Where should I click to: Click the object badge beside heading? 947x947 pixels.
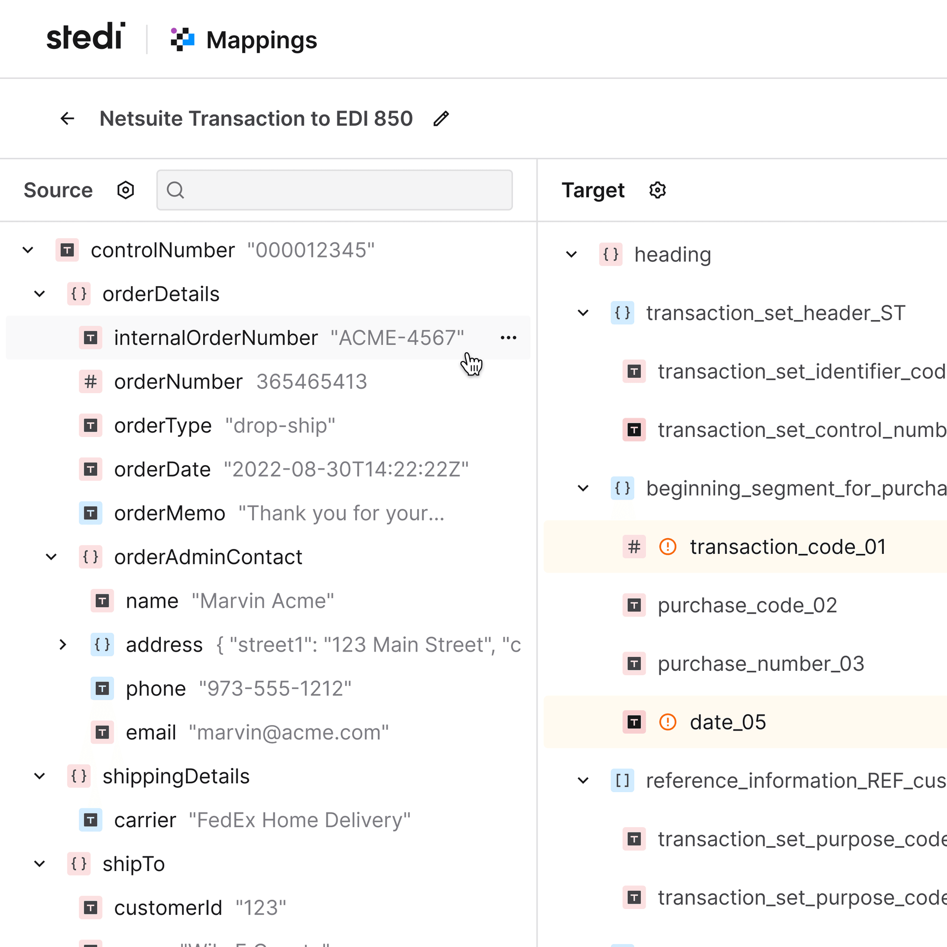click(x=610, y=255)
